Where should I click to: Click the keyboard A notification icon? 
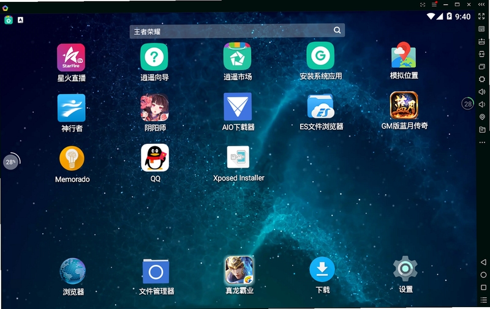20,20
